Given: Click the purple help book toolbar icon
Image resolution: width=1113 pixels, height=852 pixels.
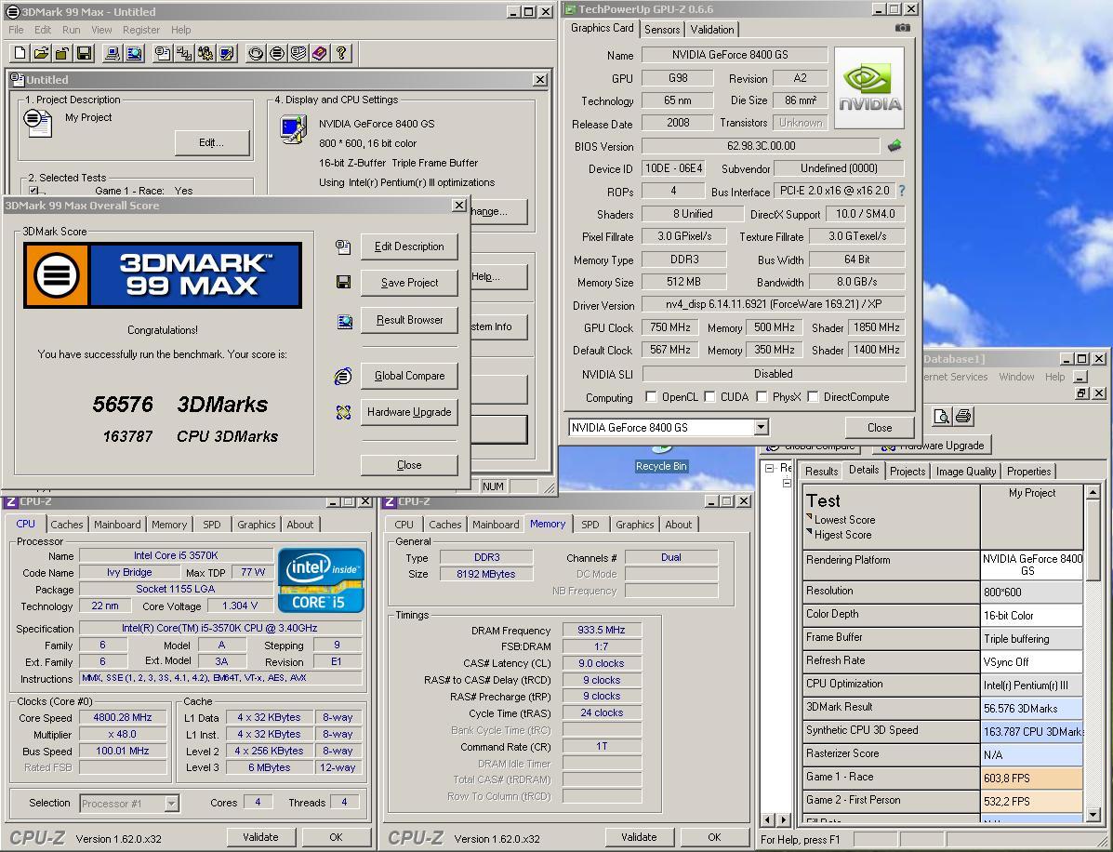Looking at the screenshot, I should (x=320, y=53).
